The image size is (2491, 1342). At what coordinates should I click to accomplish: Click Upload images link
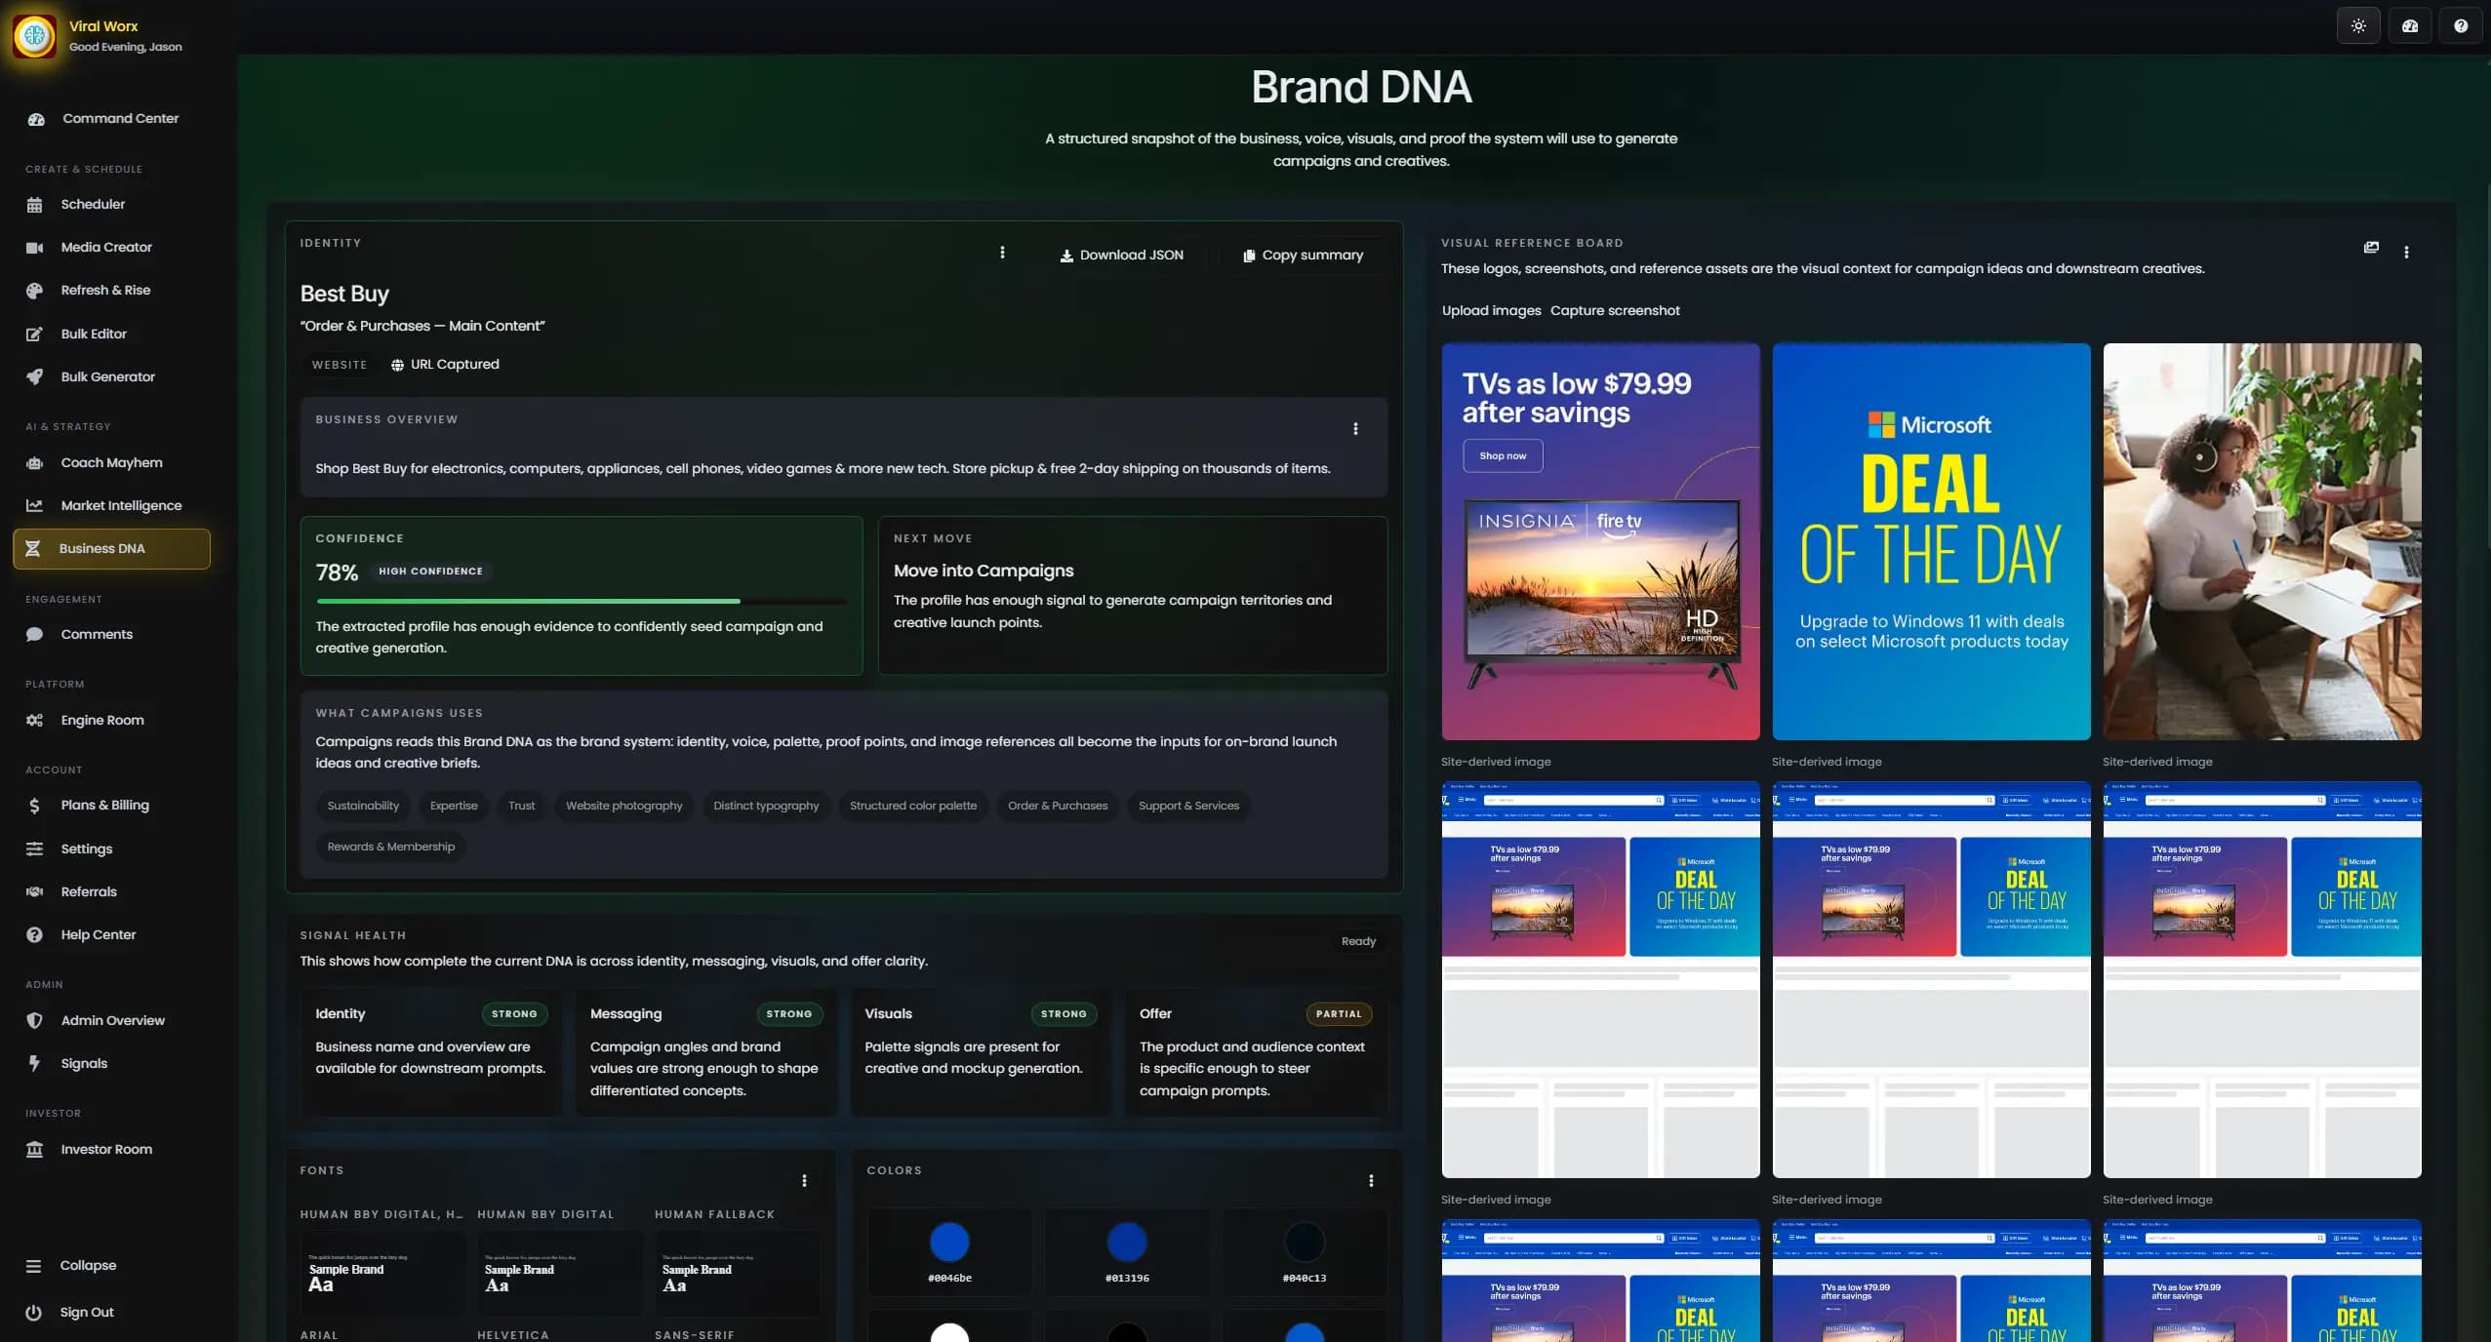(x=1491, y=310)
